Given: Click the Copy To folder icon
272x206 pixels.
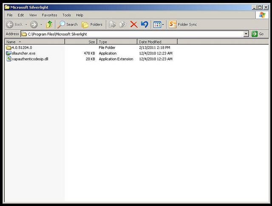Looking at the screenshot, I should click(123, 25).
